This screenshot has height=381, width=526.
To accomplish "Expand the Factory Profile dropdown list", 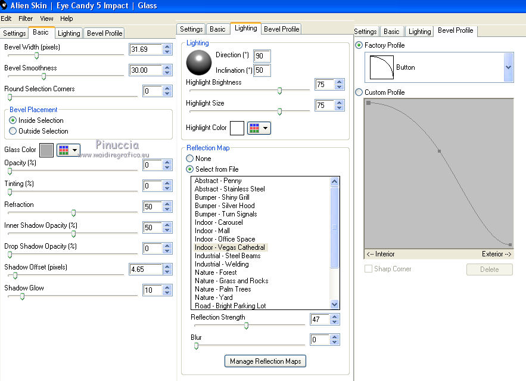I will pos(508,67).
